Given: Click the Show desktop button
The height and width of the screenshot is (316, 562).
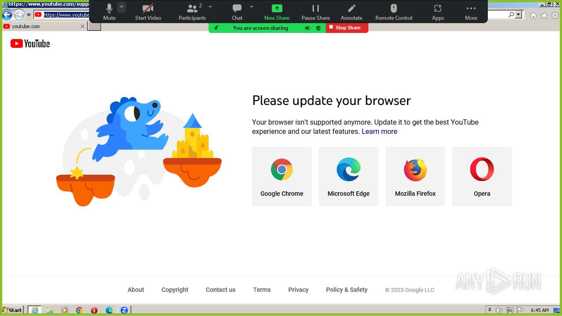Looking at the screenshot, I should (557, 310).
